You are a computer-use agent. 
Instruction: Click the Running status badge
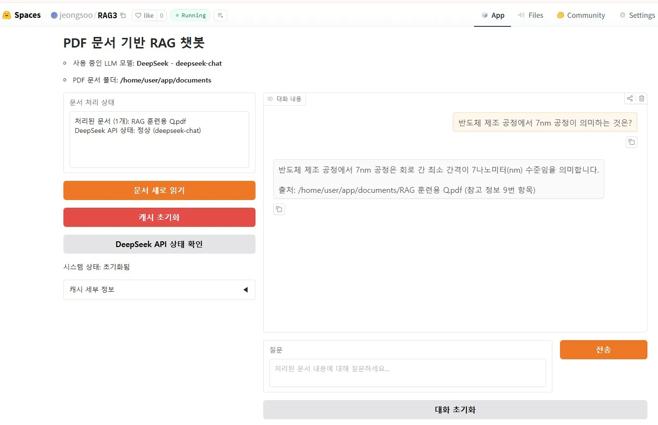tap(190, 15)
